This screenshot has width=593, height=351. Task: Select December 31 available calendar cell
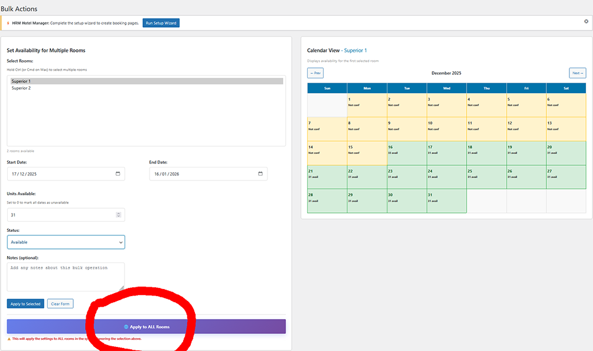[447, 201]
